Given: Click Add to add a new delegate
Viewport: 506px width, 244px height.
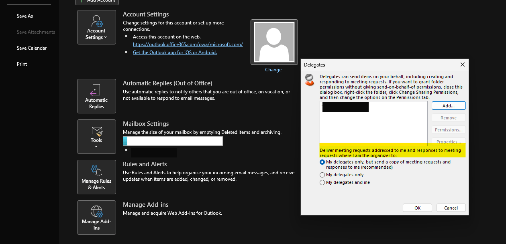Looking at the screenshot, I should [448, 105].
